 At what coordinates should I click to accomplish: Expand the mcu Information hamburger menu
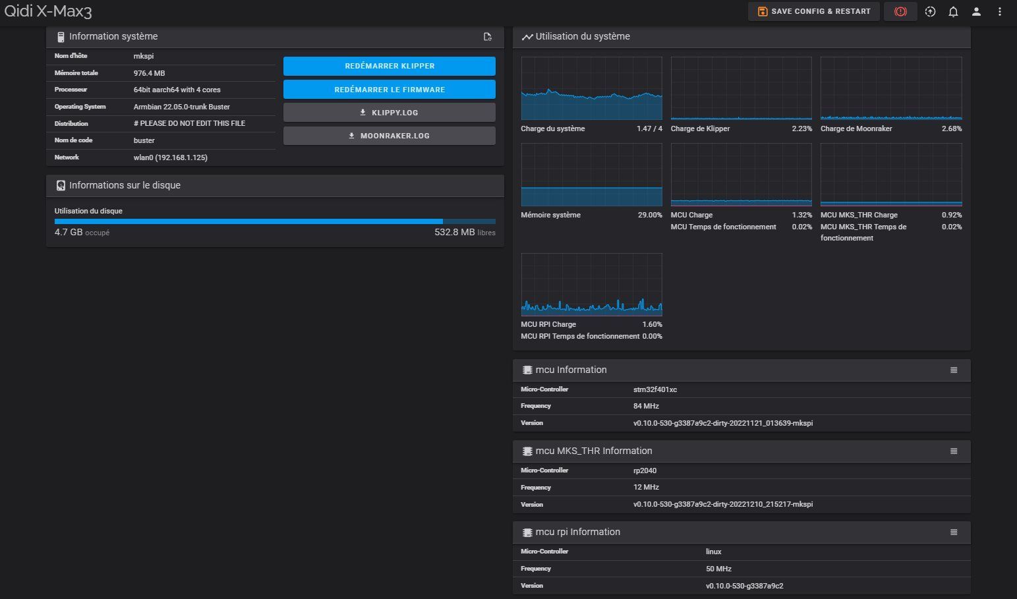[x=953, y=370]
